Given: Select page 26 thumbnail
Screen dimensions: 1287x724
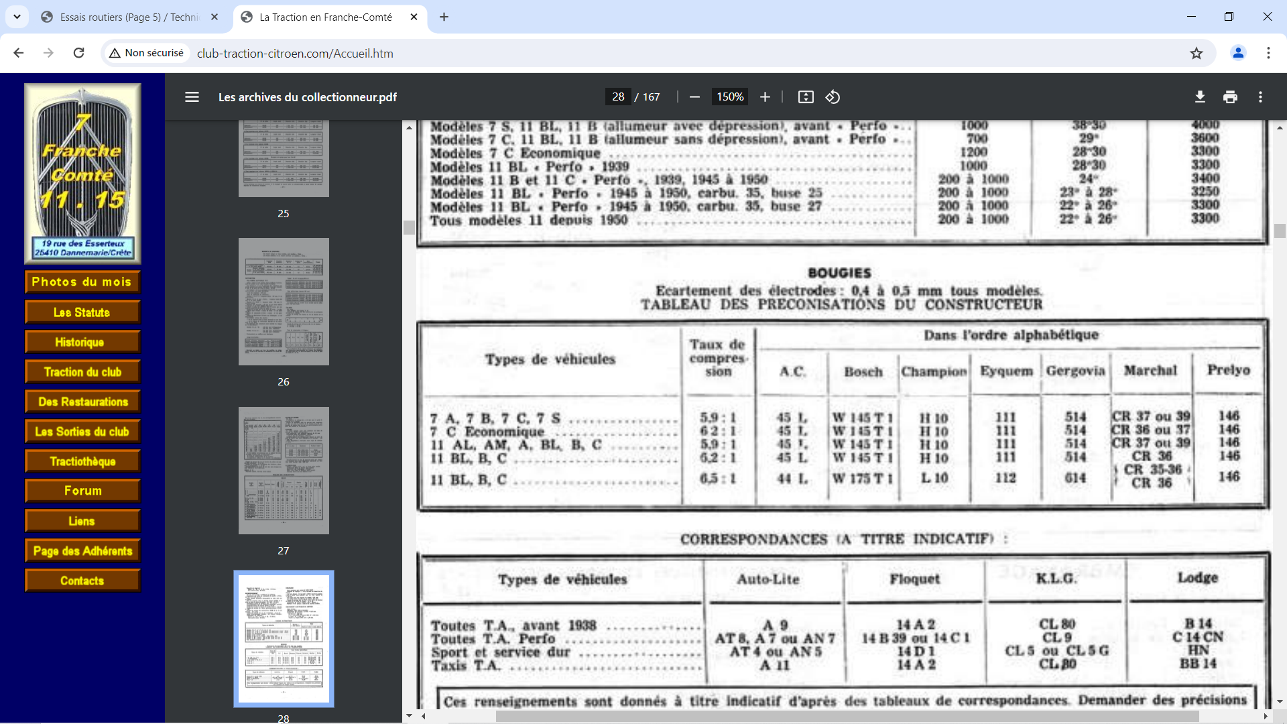Looking at the screenshot, I should click(284, 302).
